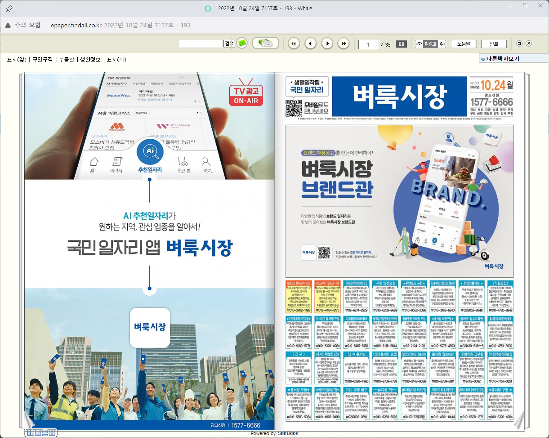
Task: Click the 검색 search button
Action: pyautogui.click(x=229, y=44)
